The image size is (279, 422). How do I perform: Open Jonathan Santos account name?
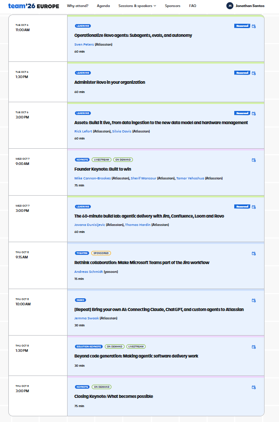250,6
